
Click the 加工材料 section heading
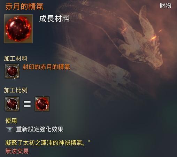click(x=16, y=58)
